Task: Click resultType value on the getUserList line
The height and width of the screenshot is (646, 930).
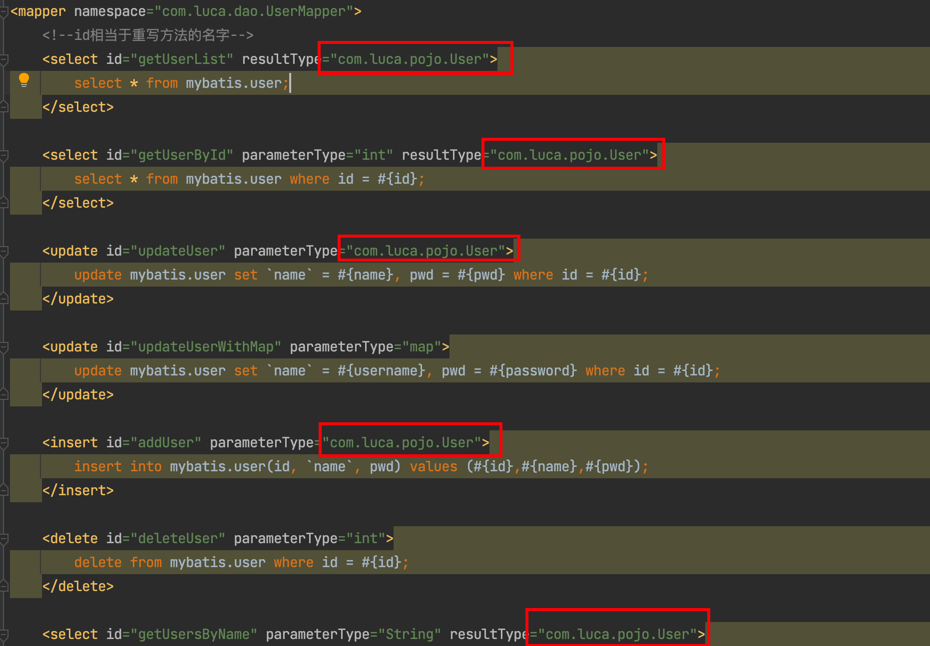Action: [x=410, y=59]
